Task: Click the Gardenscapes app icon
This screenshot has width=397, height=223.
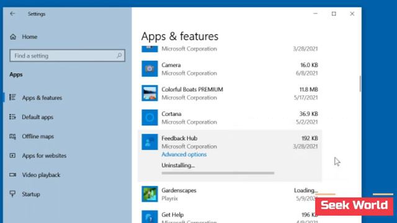Action: 149,194
